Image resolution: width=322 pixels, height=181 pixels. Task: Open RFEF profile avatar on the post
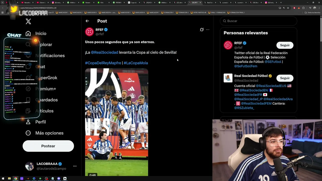point(89,32)
